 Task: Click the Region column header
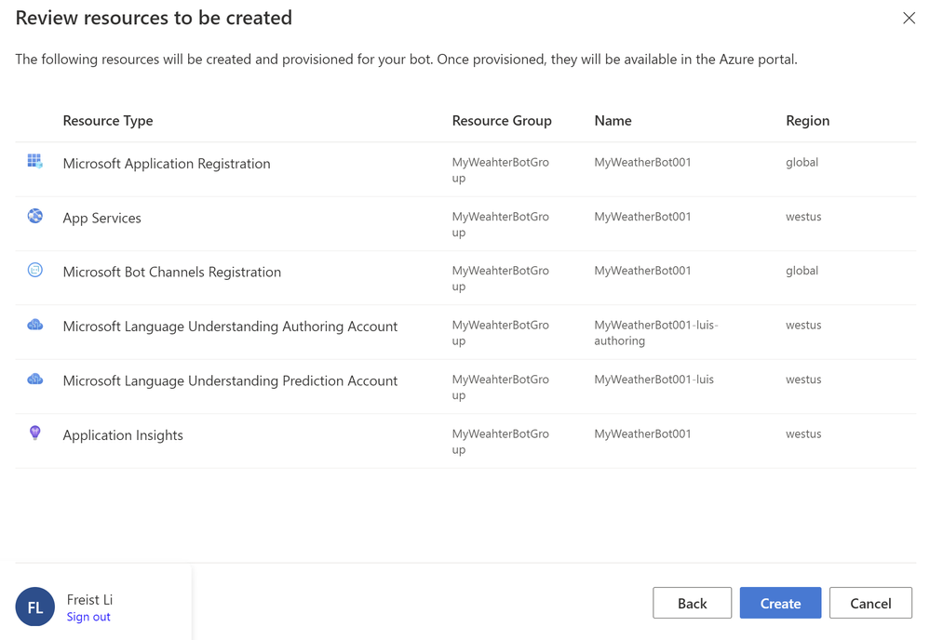pos(807,121)
